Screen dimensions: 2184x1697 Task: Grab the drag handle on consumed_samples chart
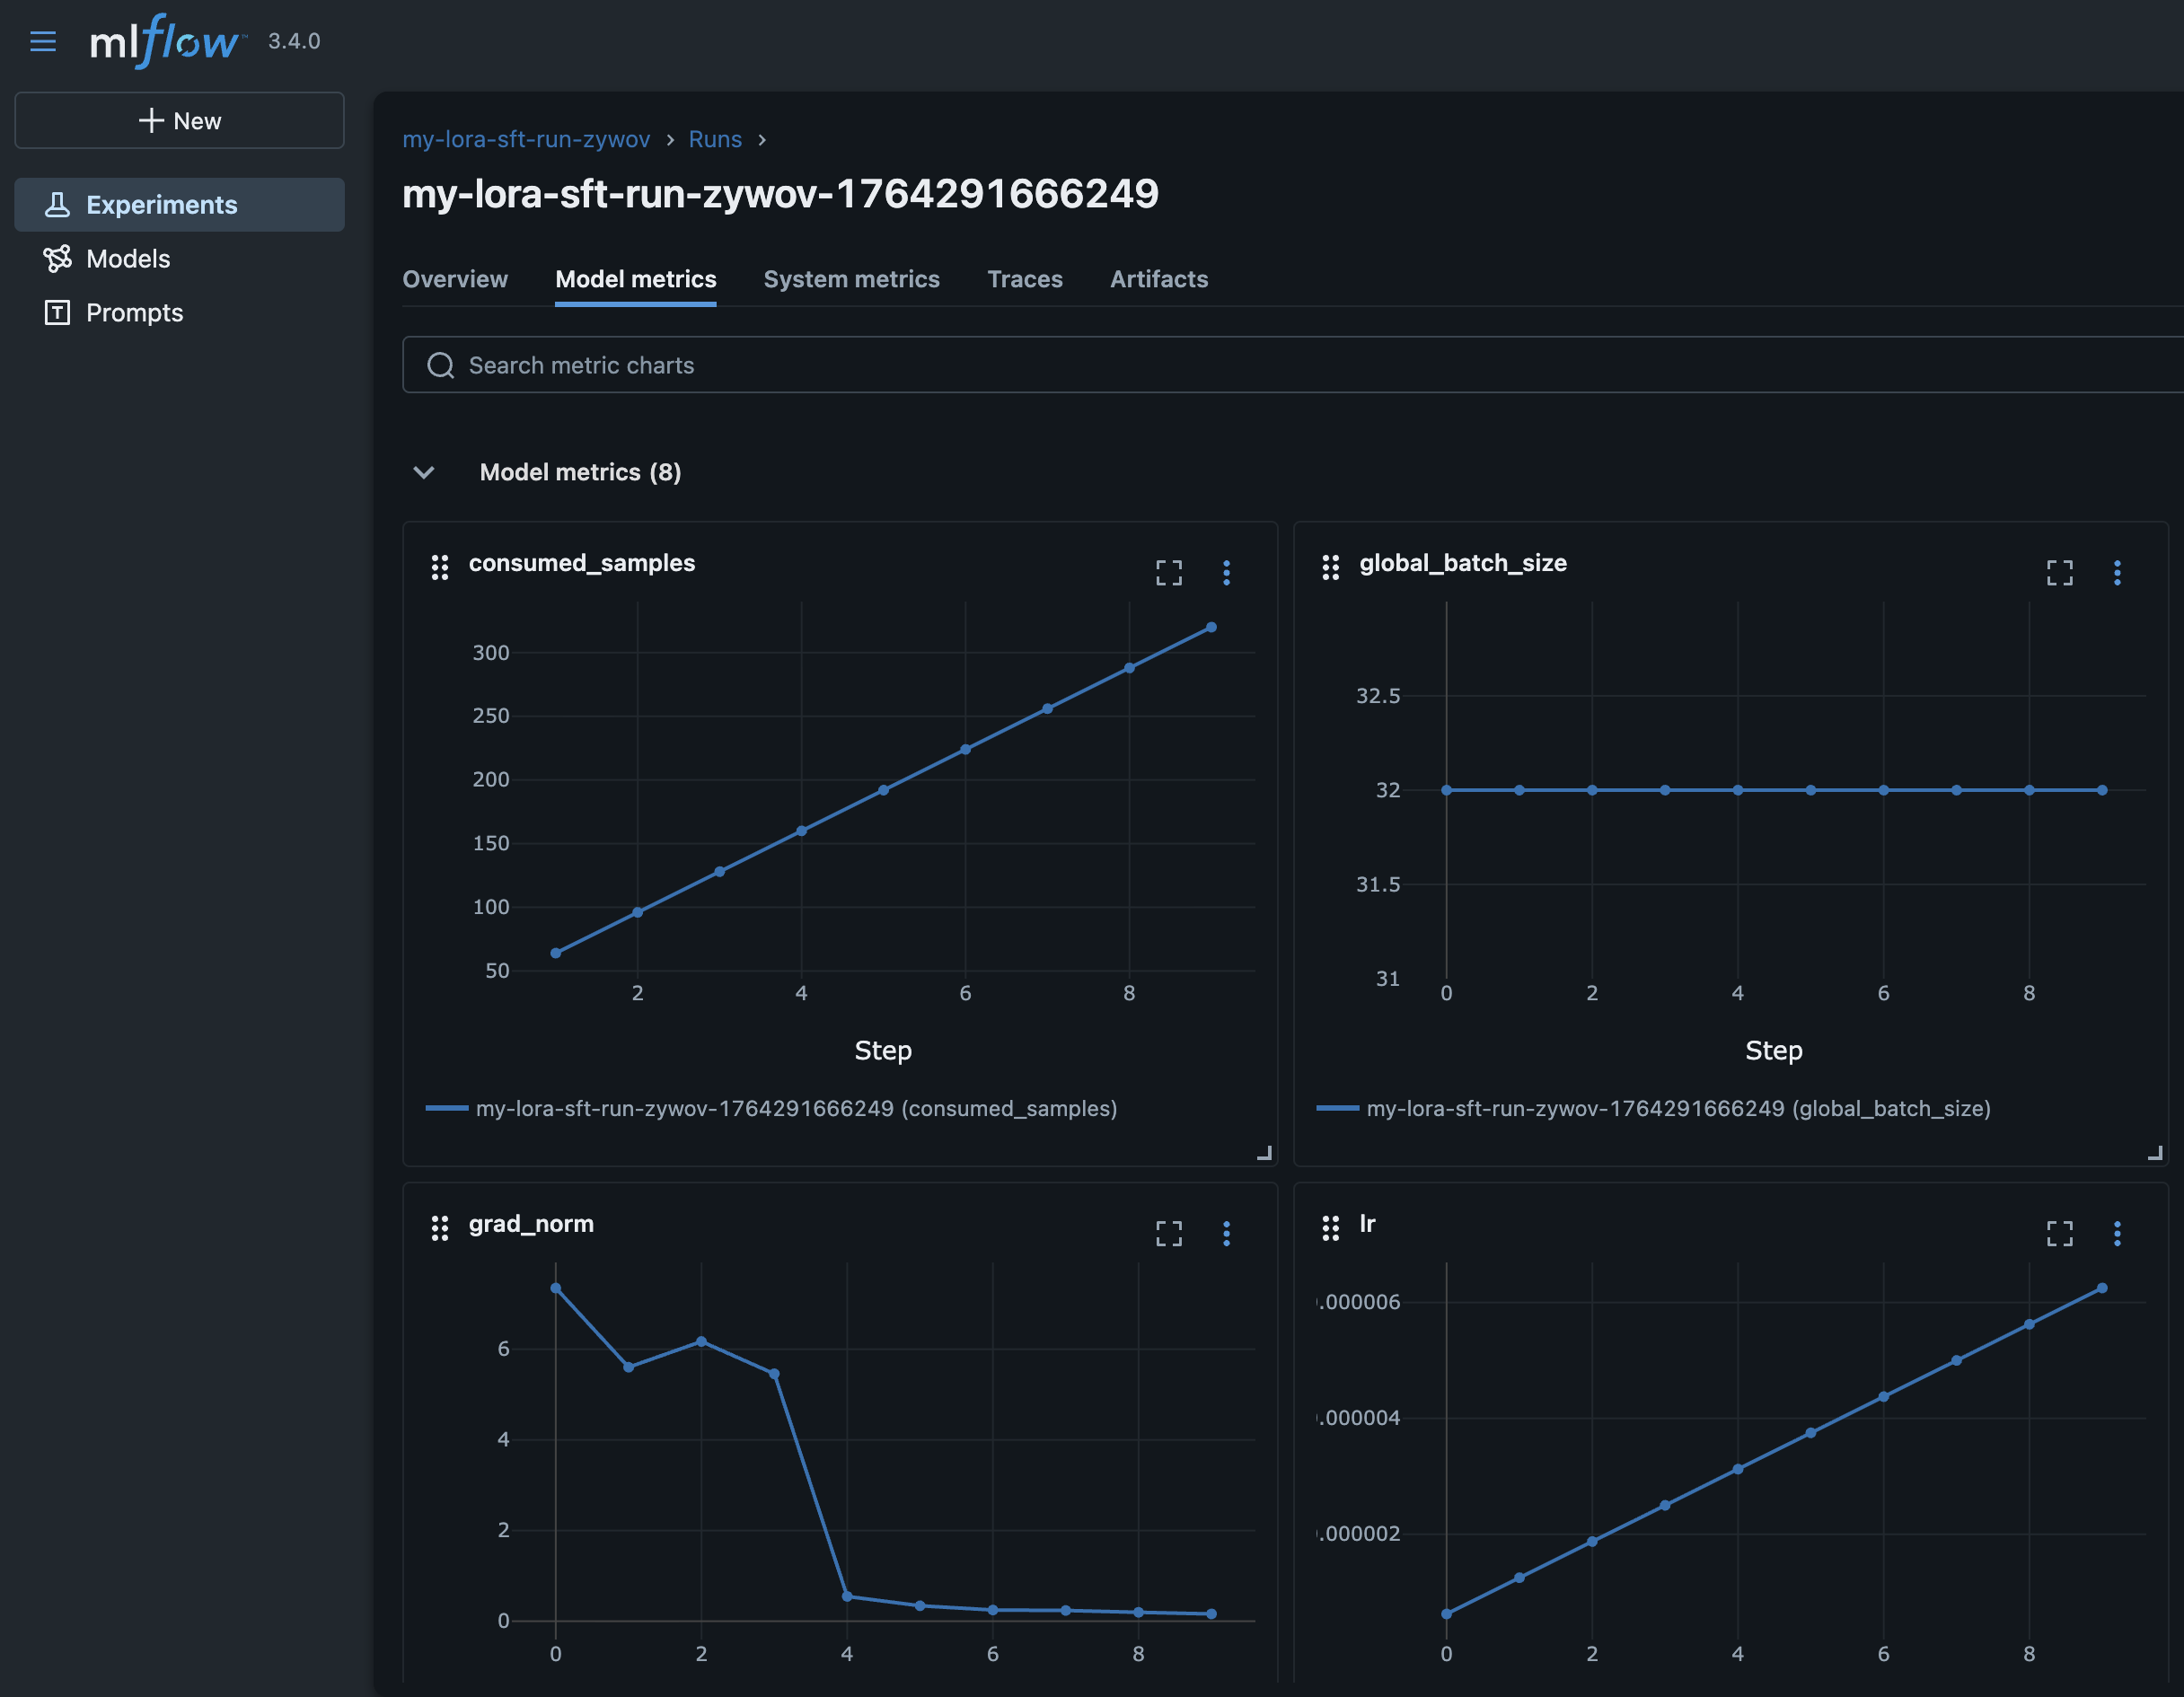coord(440,567)
